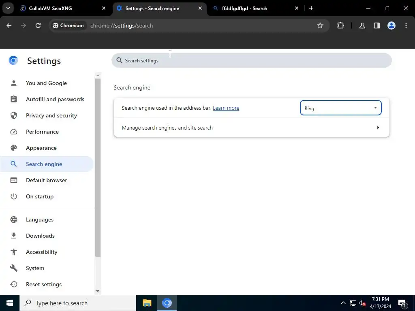This screenshot has height=311, width=415.
Task: Click the Performance gauge icon
Action: [14, 132]
